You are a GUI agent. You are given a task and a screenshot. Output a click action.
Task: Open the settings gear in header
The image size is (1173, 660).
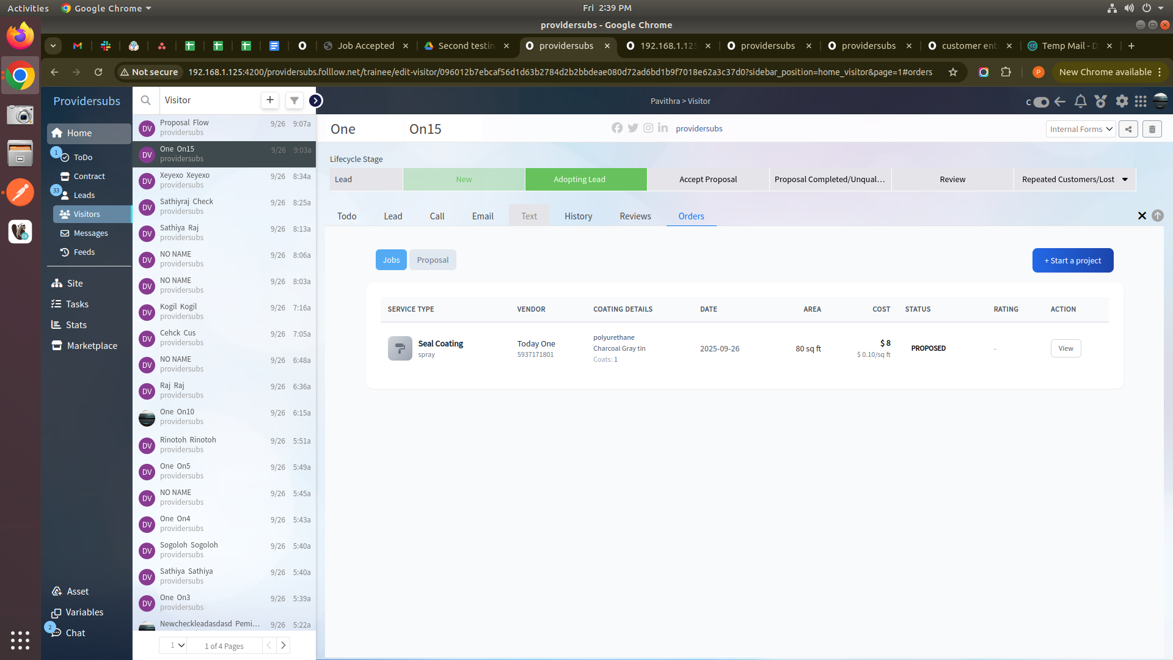pyautogui.click(x=1122, y=101)
